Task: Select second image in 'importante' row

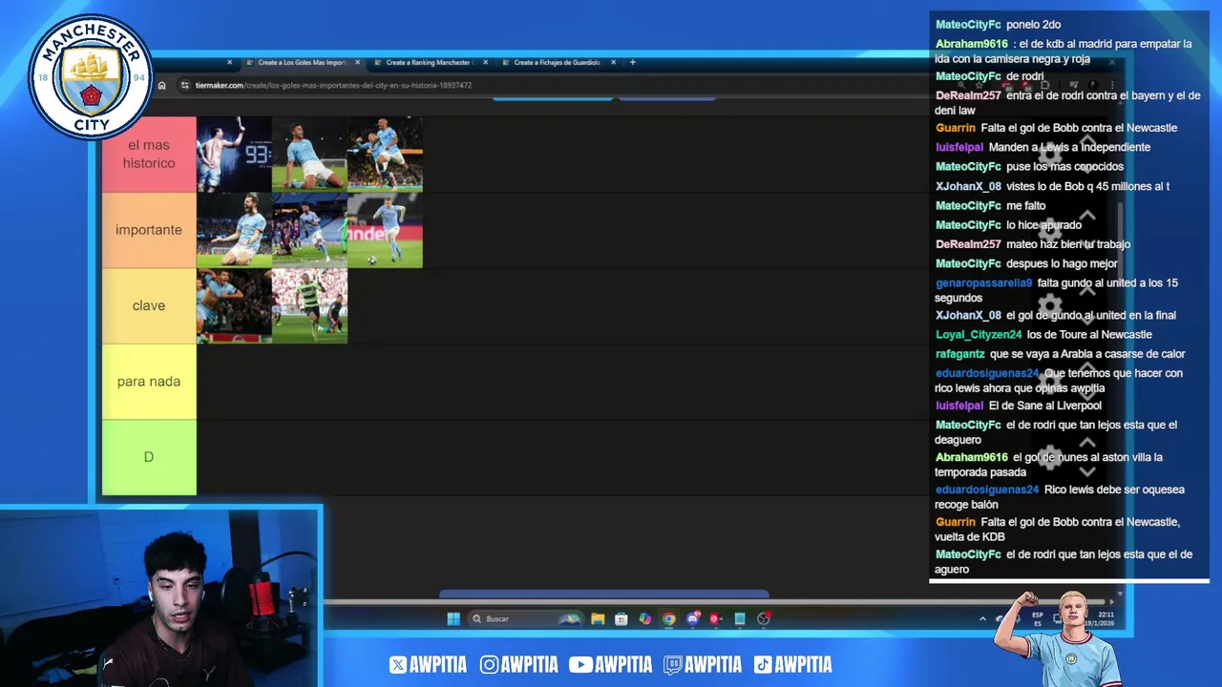Action: (310, 230)
